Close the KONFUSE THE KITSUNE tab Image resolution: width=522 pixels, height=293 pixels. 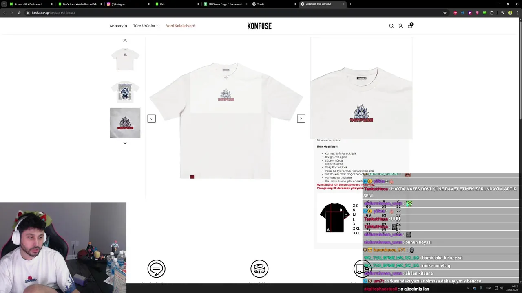point(343,4)
